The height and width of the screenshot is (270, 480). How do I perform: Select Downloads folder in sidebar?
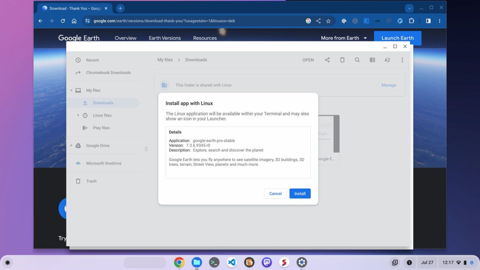pos(103,103)
